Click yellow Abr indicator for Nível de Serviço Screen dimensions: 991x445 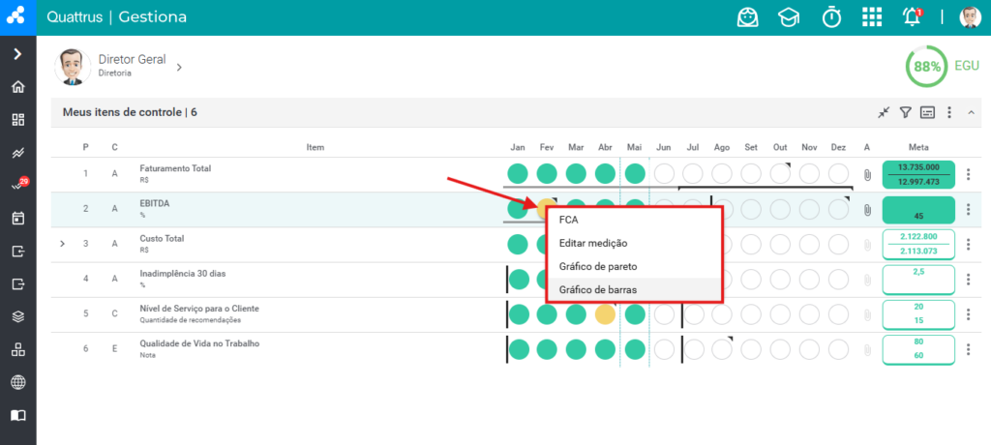point(606,314)
